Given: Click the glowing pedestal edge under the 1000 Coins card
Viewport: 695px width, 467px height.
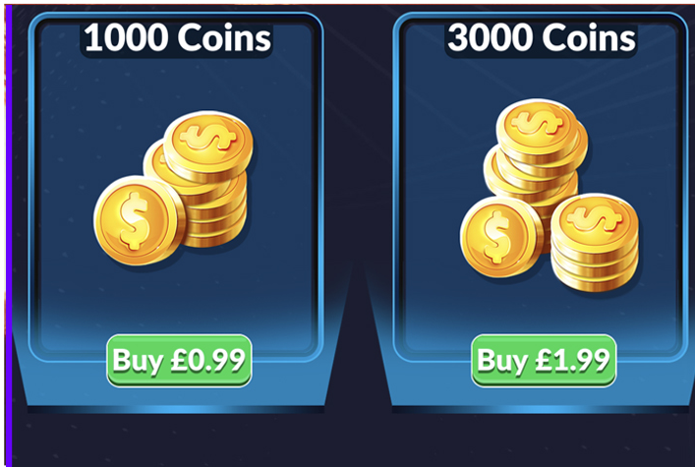Looking at the screenshot, I should [x=176, y=409].
